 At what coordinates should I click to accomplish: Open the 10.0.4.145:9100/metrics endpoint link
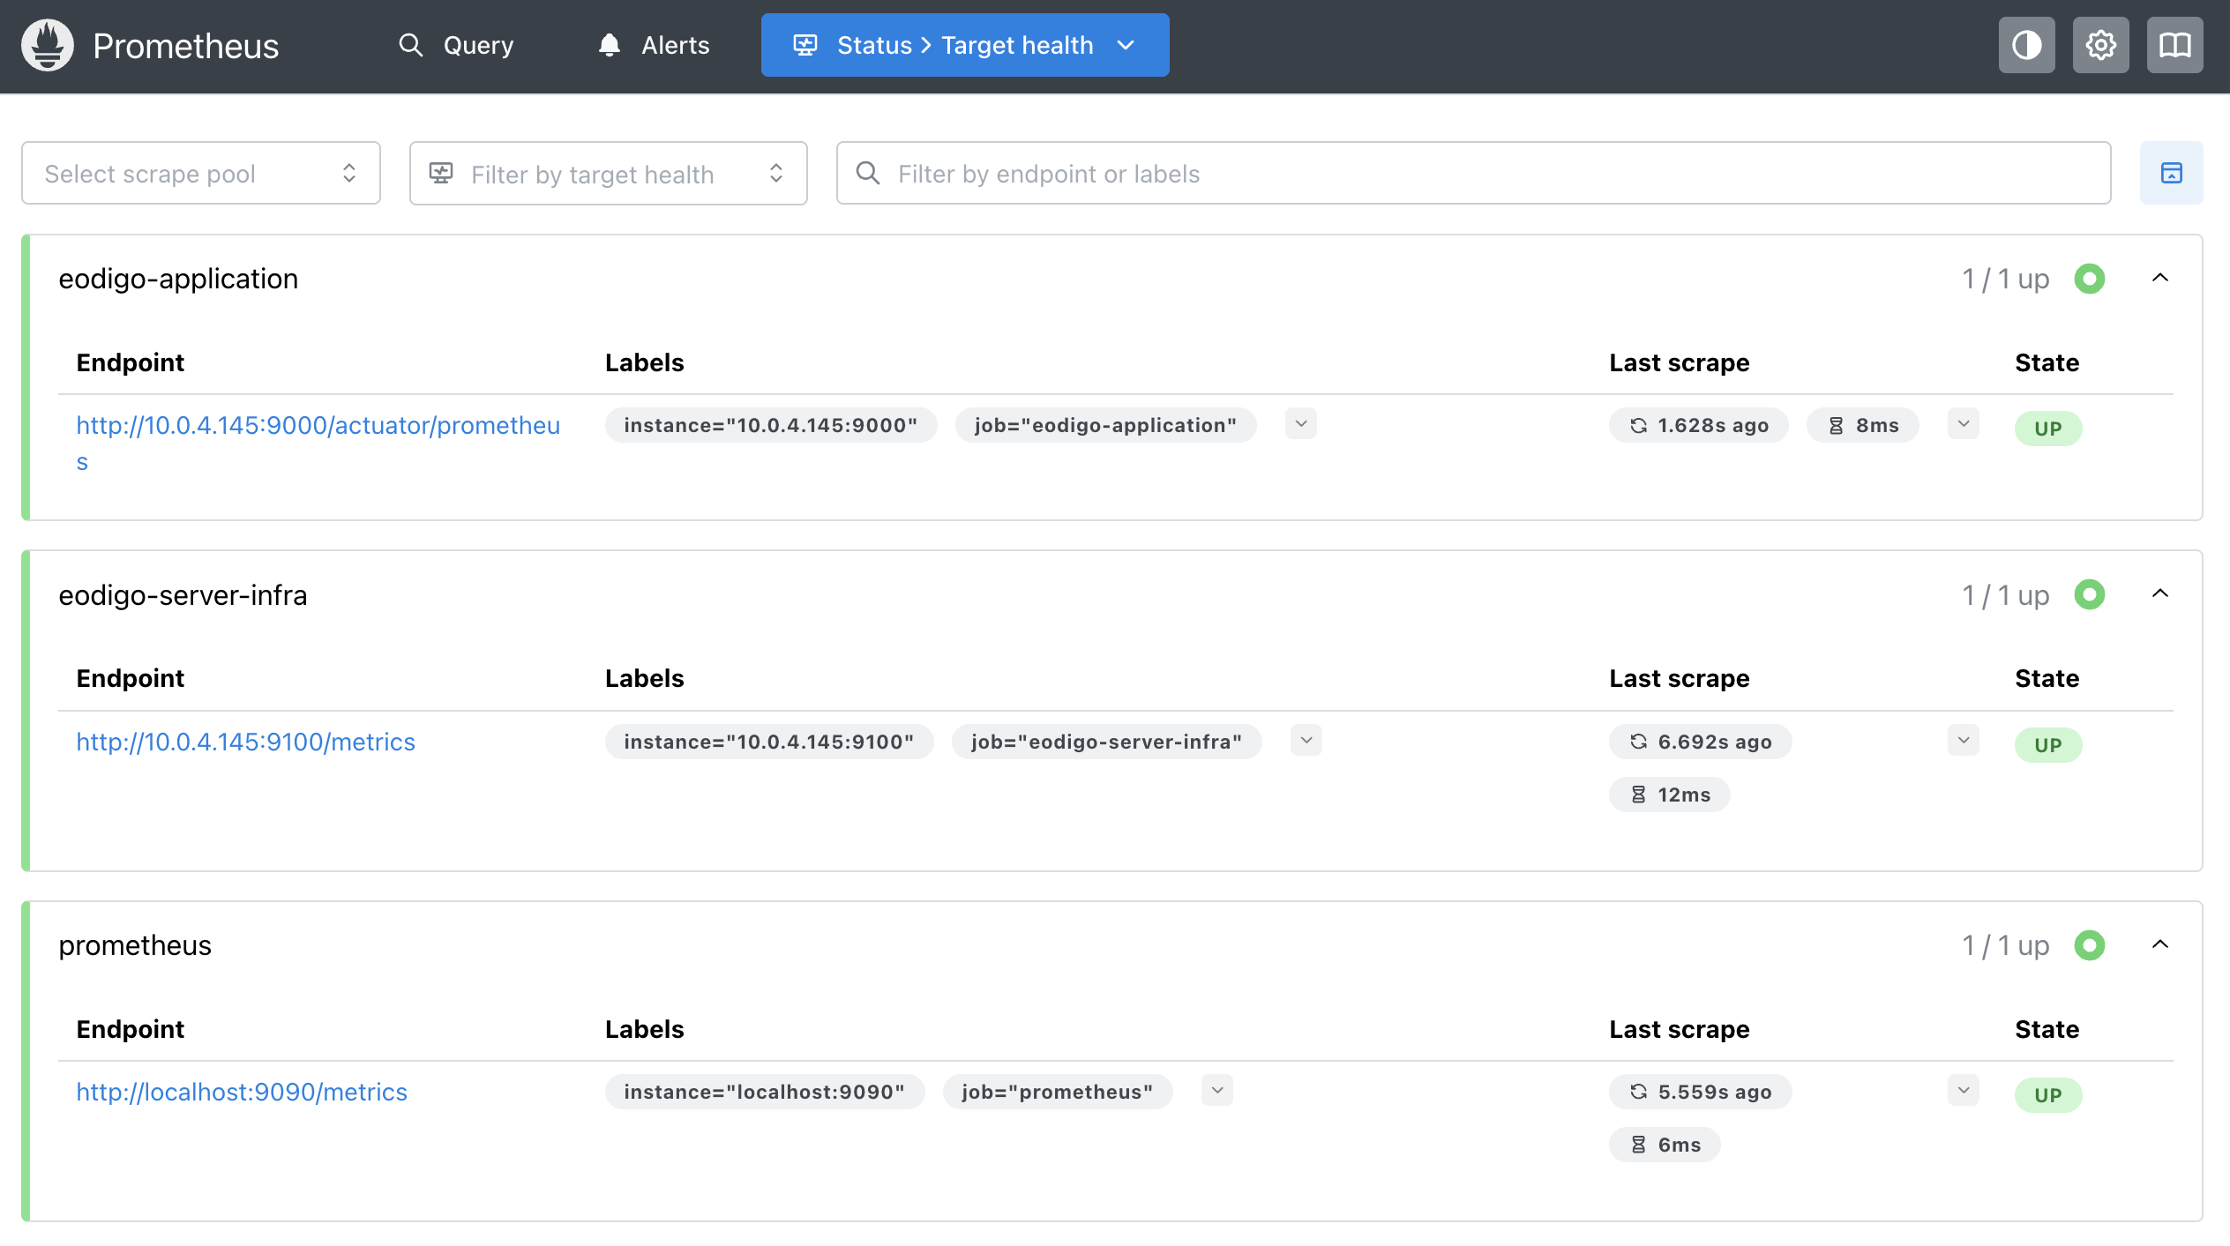click(x=245, y=742)
